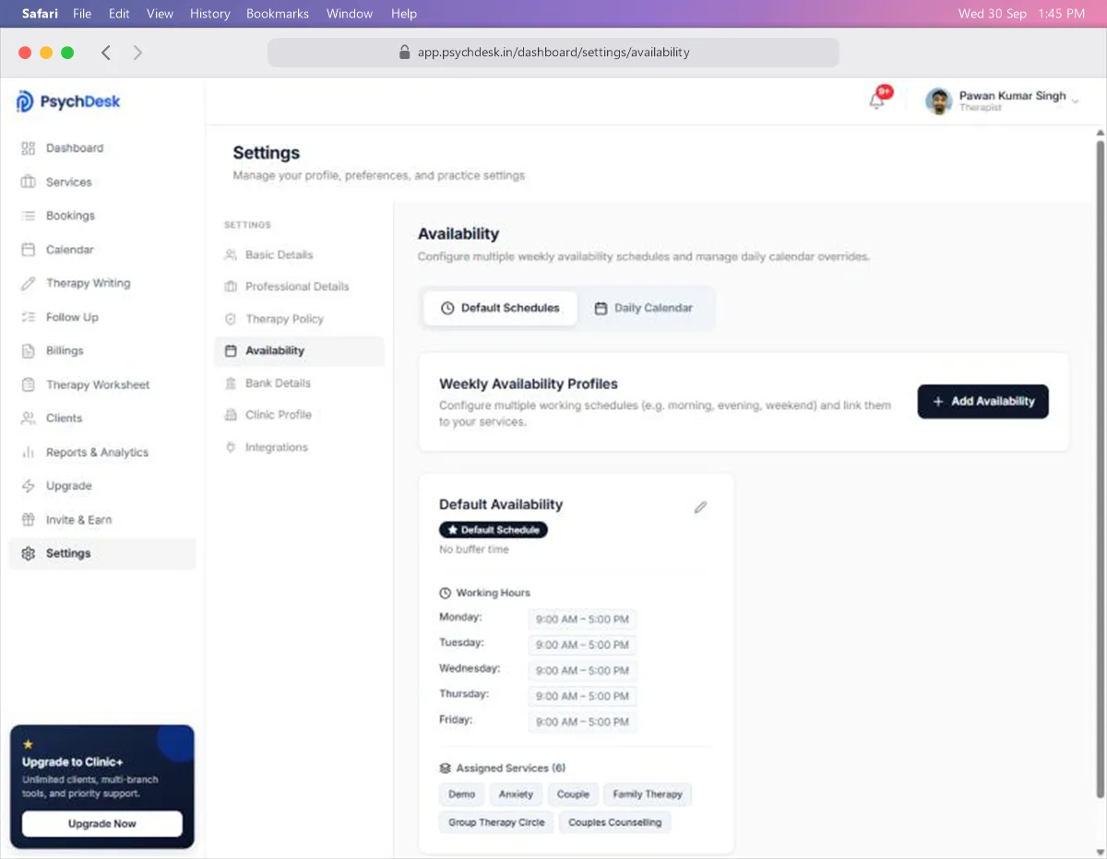Click the Therapy Writing pencil icon
Image resolution: width=1107 pixels, height=859 pixels.
(28, 283)
